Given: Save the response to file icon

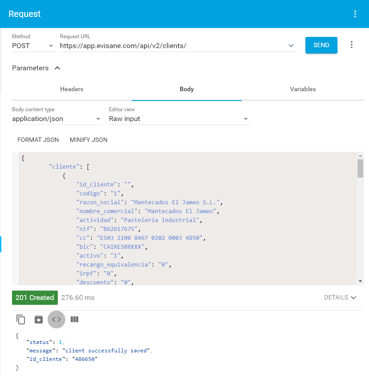Looking at the screenshot, I should (x=39, y=319).
